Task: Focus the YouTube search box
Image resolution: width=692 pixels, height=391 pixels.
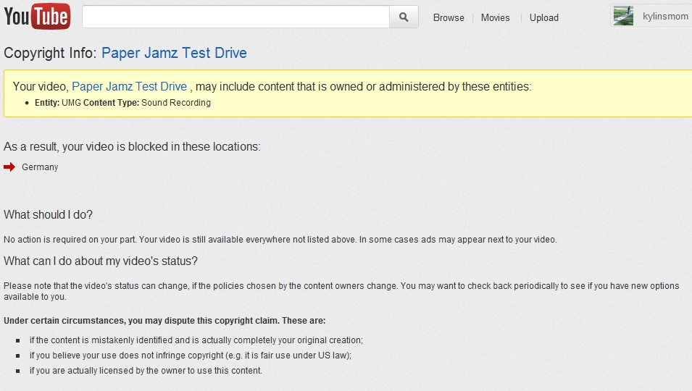Action: coord(235,17)
